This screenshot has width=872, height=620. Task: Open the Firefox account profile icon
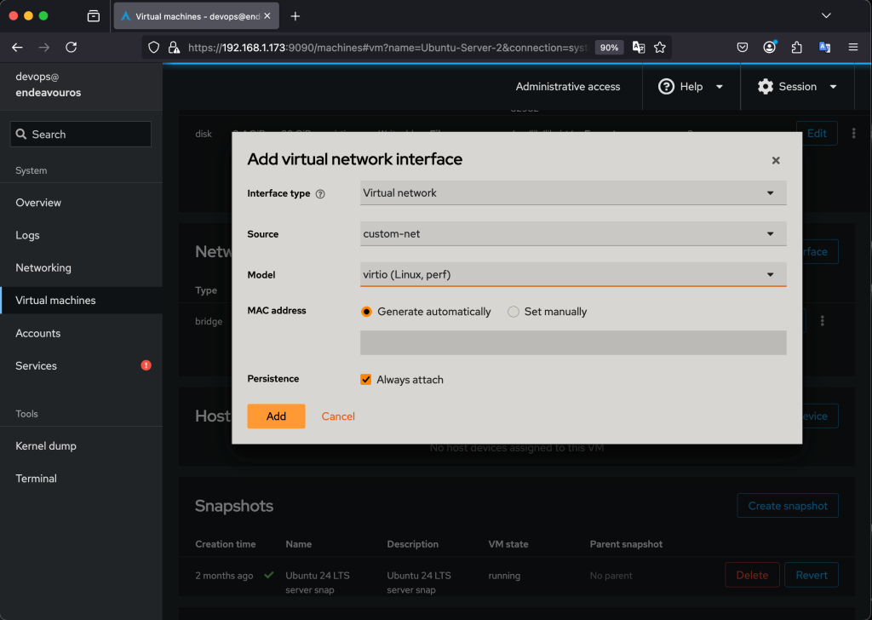point(770,48)
